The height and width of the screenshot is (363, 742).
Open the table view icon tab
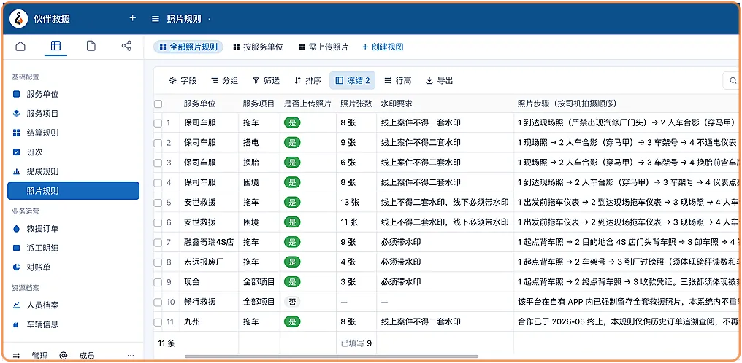coord(56,46)
